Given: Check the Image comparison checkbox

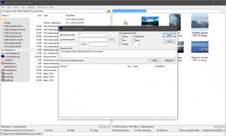Looking at the screenshot, I should (x=121, y=44).
